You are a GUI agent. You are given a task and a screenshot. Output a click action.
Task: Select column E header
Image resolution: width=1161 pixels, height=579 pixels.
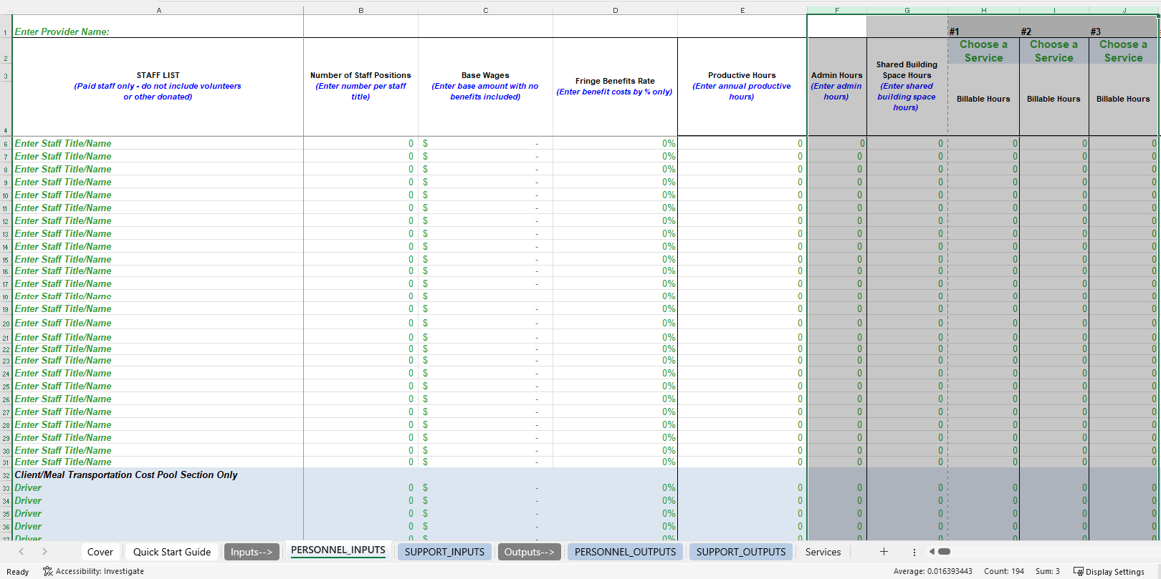tap(742, 10)
